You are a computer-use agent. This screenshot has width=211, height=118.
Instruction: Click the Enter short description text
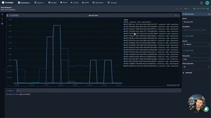[x=8, y=10]
